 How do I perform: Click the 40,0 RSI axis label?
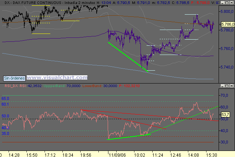click(x=224, y=131)
